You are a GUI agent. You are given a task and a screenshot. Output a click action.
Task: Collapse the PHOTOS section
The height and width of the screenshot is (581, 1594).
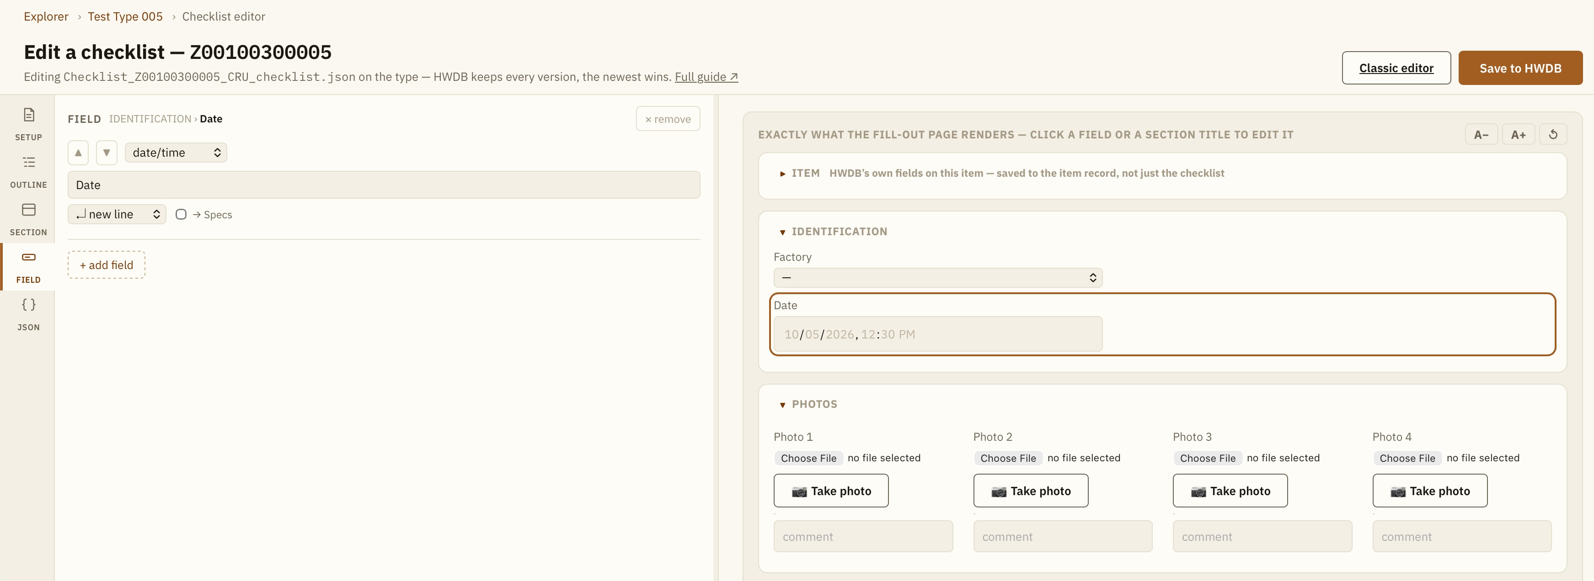tap(782, 405)
